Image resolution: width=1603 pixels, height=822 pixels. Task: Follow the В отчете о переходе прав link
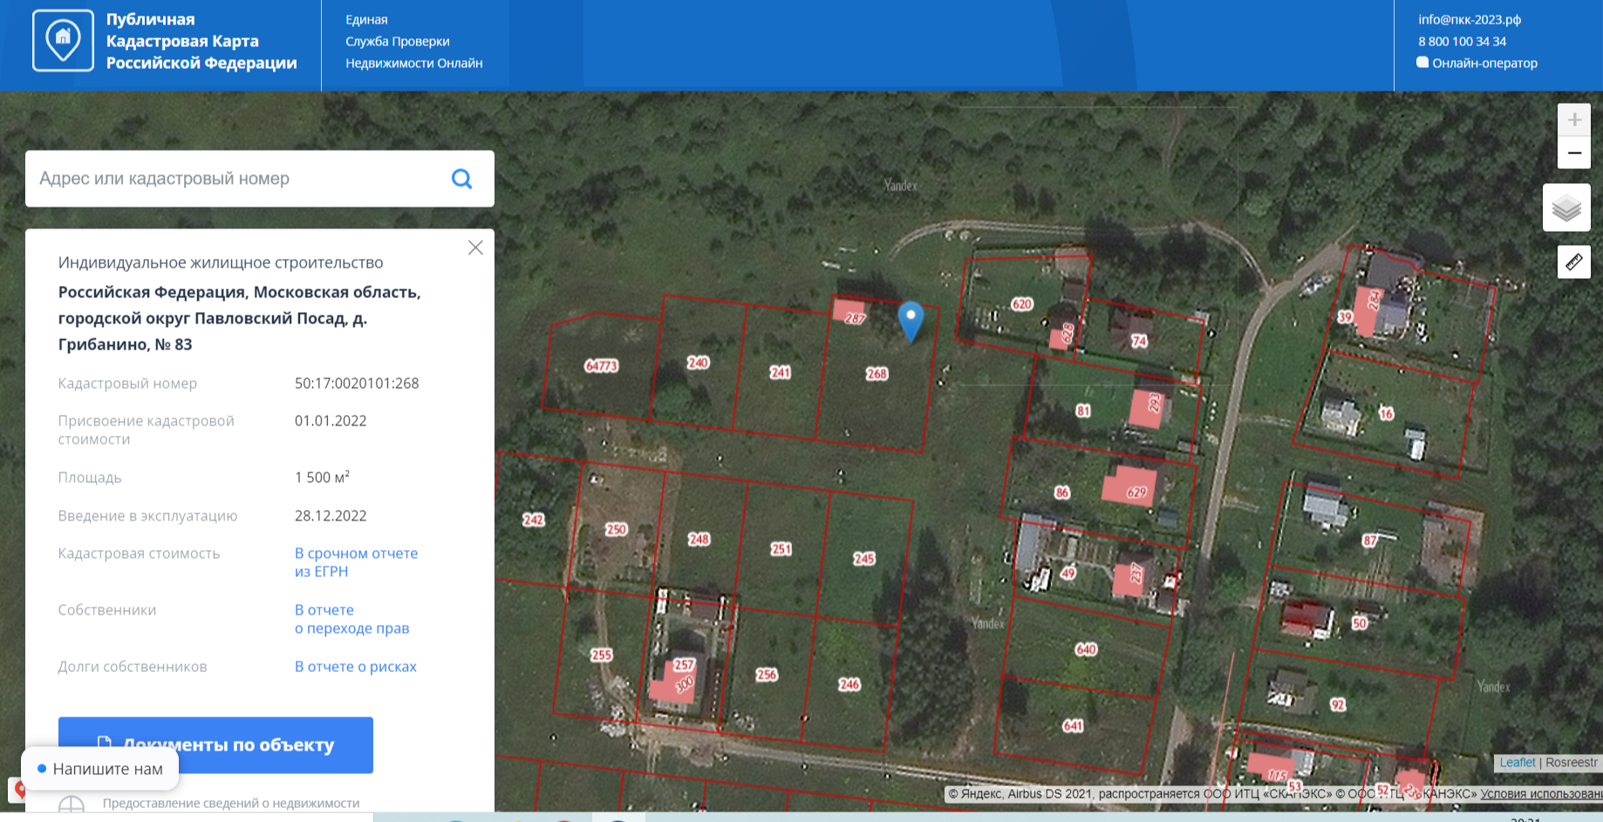click(351, 619)
